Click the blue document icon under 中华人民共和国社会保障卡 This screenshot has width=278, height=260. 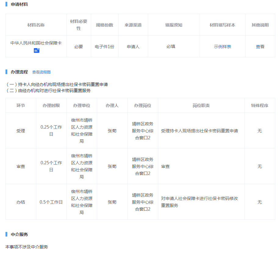37,50
